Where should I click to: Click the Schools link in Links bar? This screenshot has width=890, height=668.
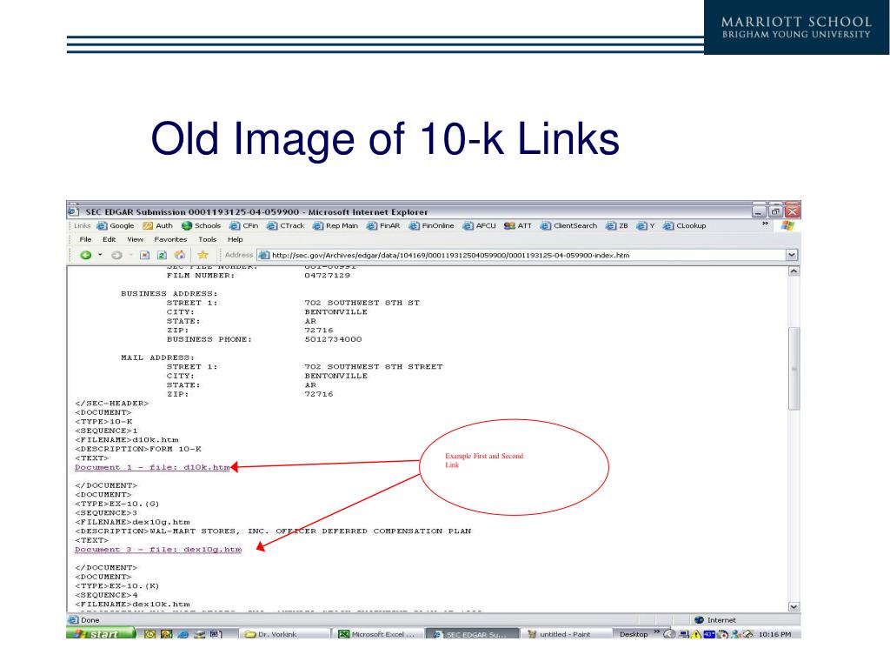pos(201,225)
